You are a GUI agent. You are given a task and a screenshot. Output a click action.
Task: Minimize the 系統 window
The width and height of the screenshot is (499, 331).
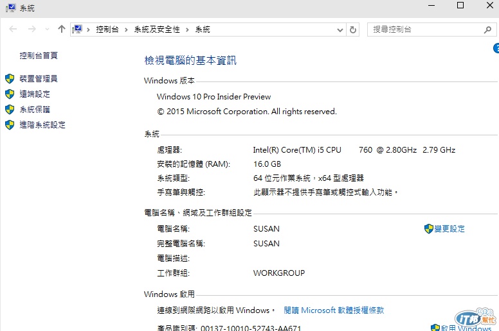click(431, 5)
